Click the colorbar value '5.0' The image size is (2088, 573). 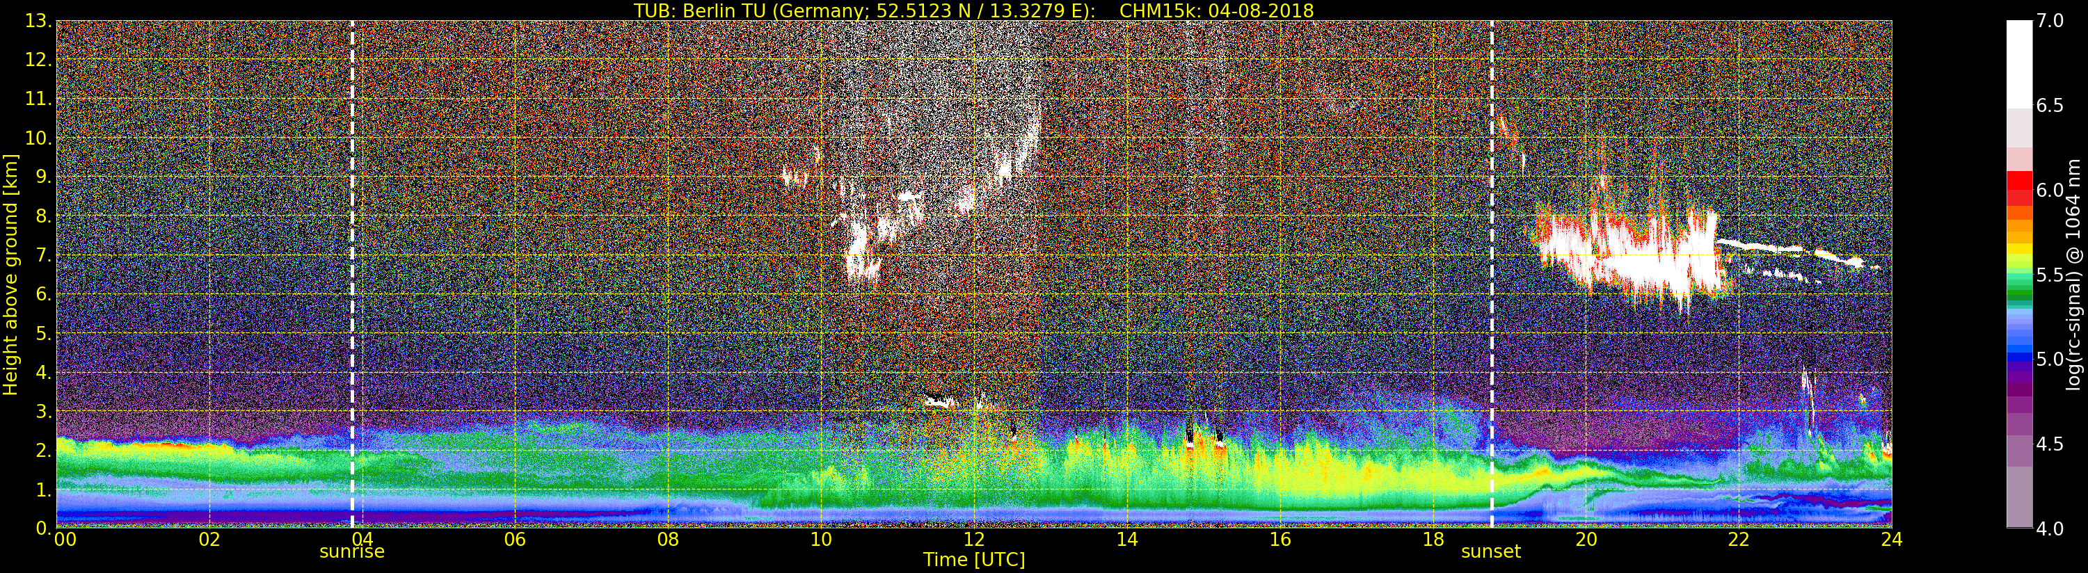tap(2050, 359)
